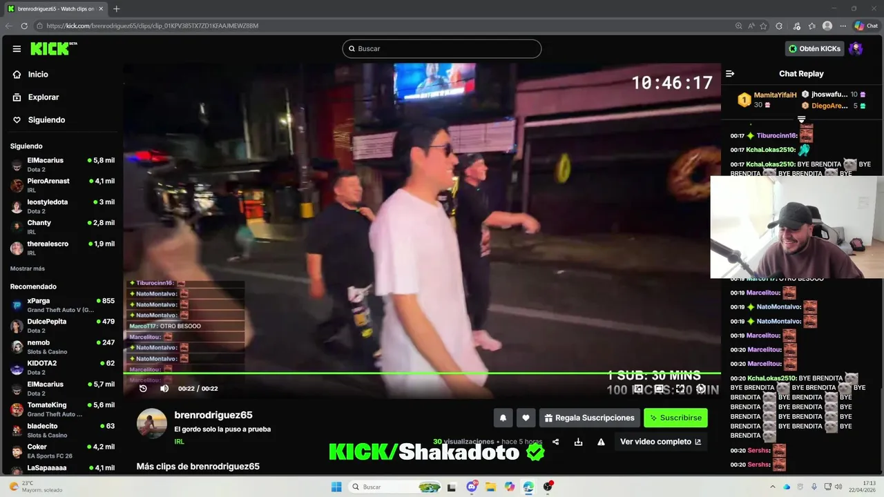Click the IRL category tag

(180, 442)
